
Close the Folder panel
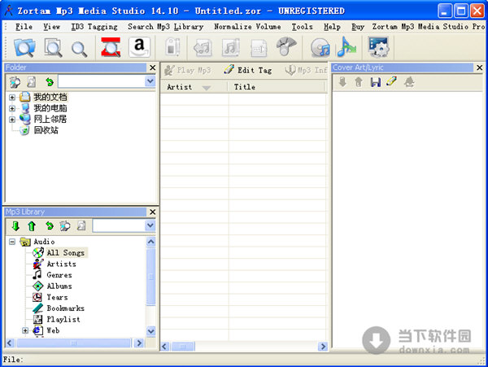point(153,68)
